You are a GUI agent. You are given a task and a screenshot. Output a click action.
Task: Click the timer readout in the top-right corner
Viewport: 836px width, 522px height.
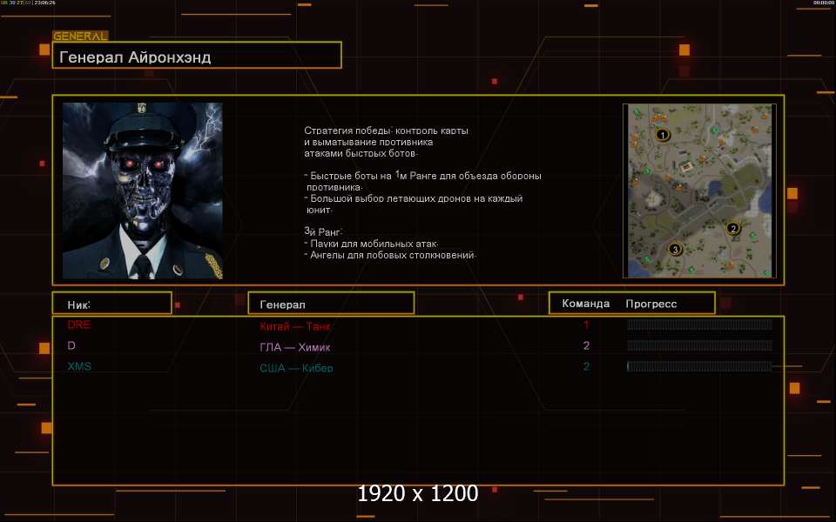(x=824, y=3)
